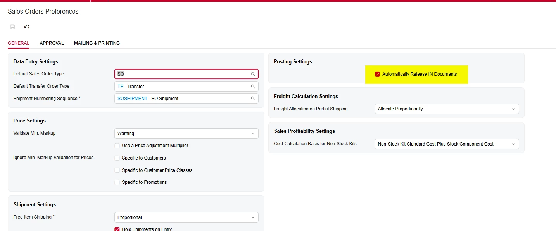Check Specific to Customer Price Classes
Image resolution: width=556 pixels, height=231 pixels.
coord(117,170)
